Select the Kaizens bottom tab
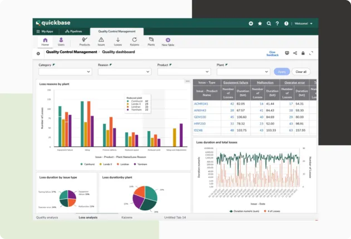This screenshot has height=239, width=351. click(x=127, y=217)
